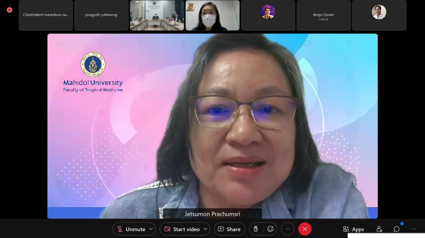Click the Share button

tap(229, 229)
